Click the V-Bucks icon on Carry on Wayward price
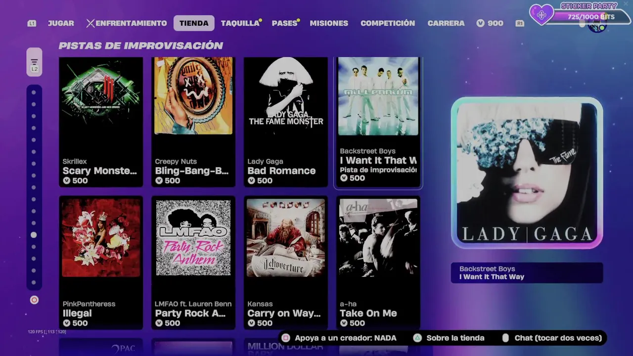This screenshot has height=356, width=633. [251, 323]
